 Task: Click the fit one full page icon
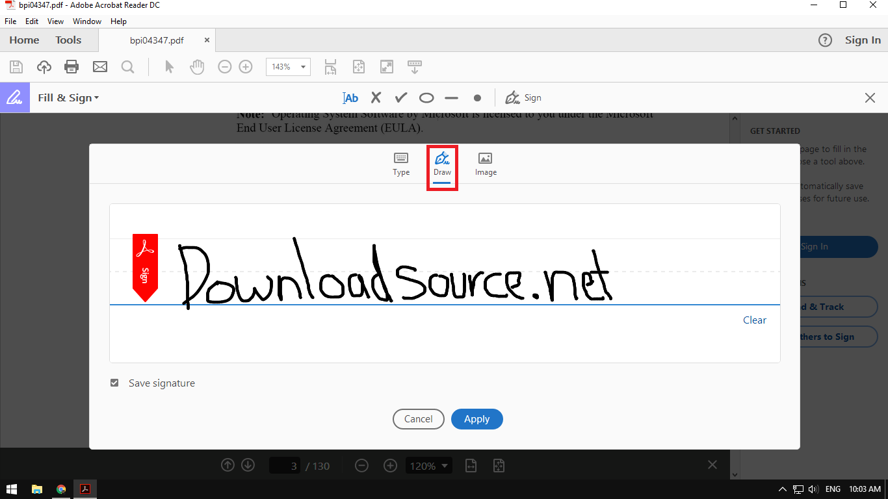[x=358, y=66]
